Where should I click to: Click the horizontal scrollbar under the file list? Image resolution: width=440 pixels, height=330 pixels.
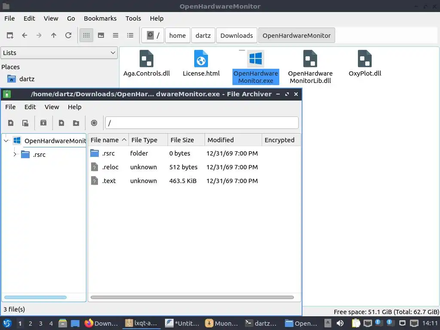point(192,297)
